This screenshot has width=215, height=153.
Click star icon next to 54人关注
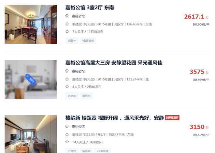coord(67,142)
